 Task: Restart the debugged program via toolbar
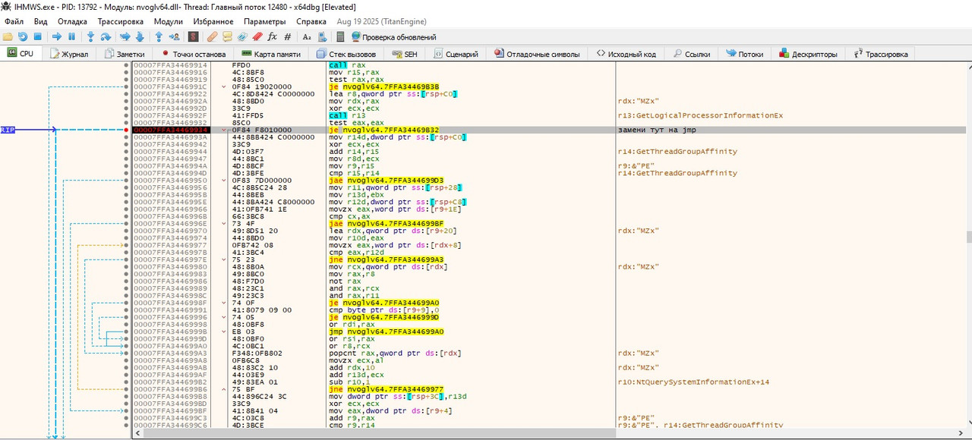22,36
